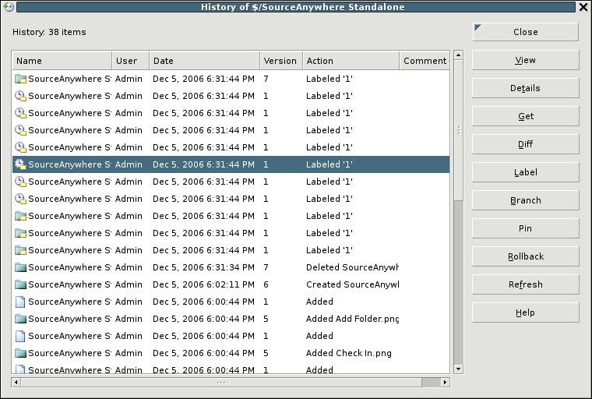
Task: Sort the history by the User column
Action: pyautogui.click(x=131, y=61)
